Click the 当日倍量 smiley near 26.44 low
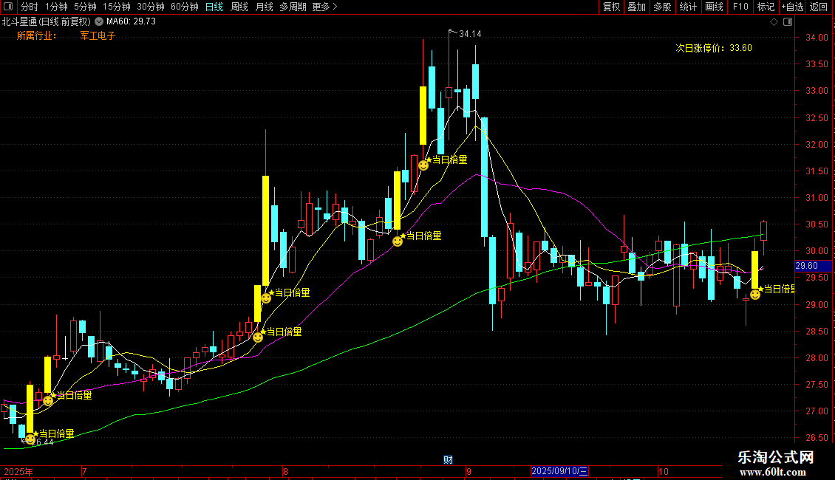 [30, 439]
